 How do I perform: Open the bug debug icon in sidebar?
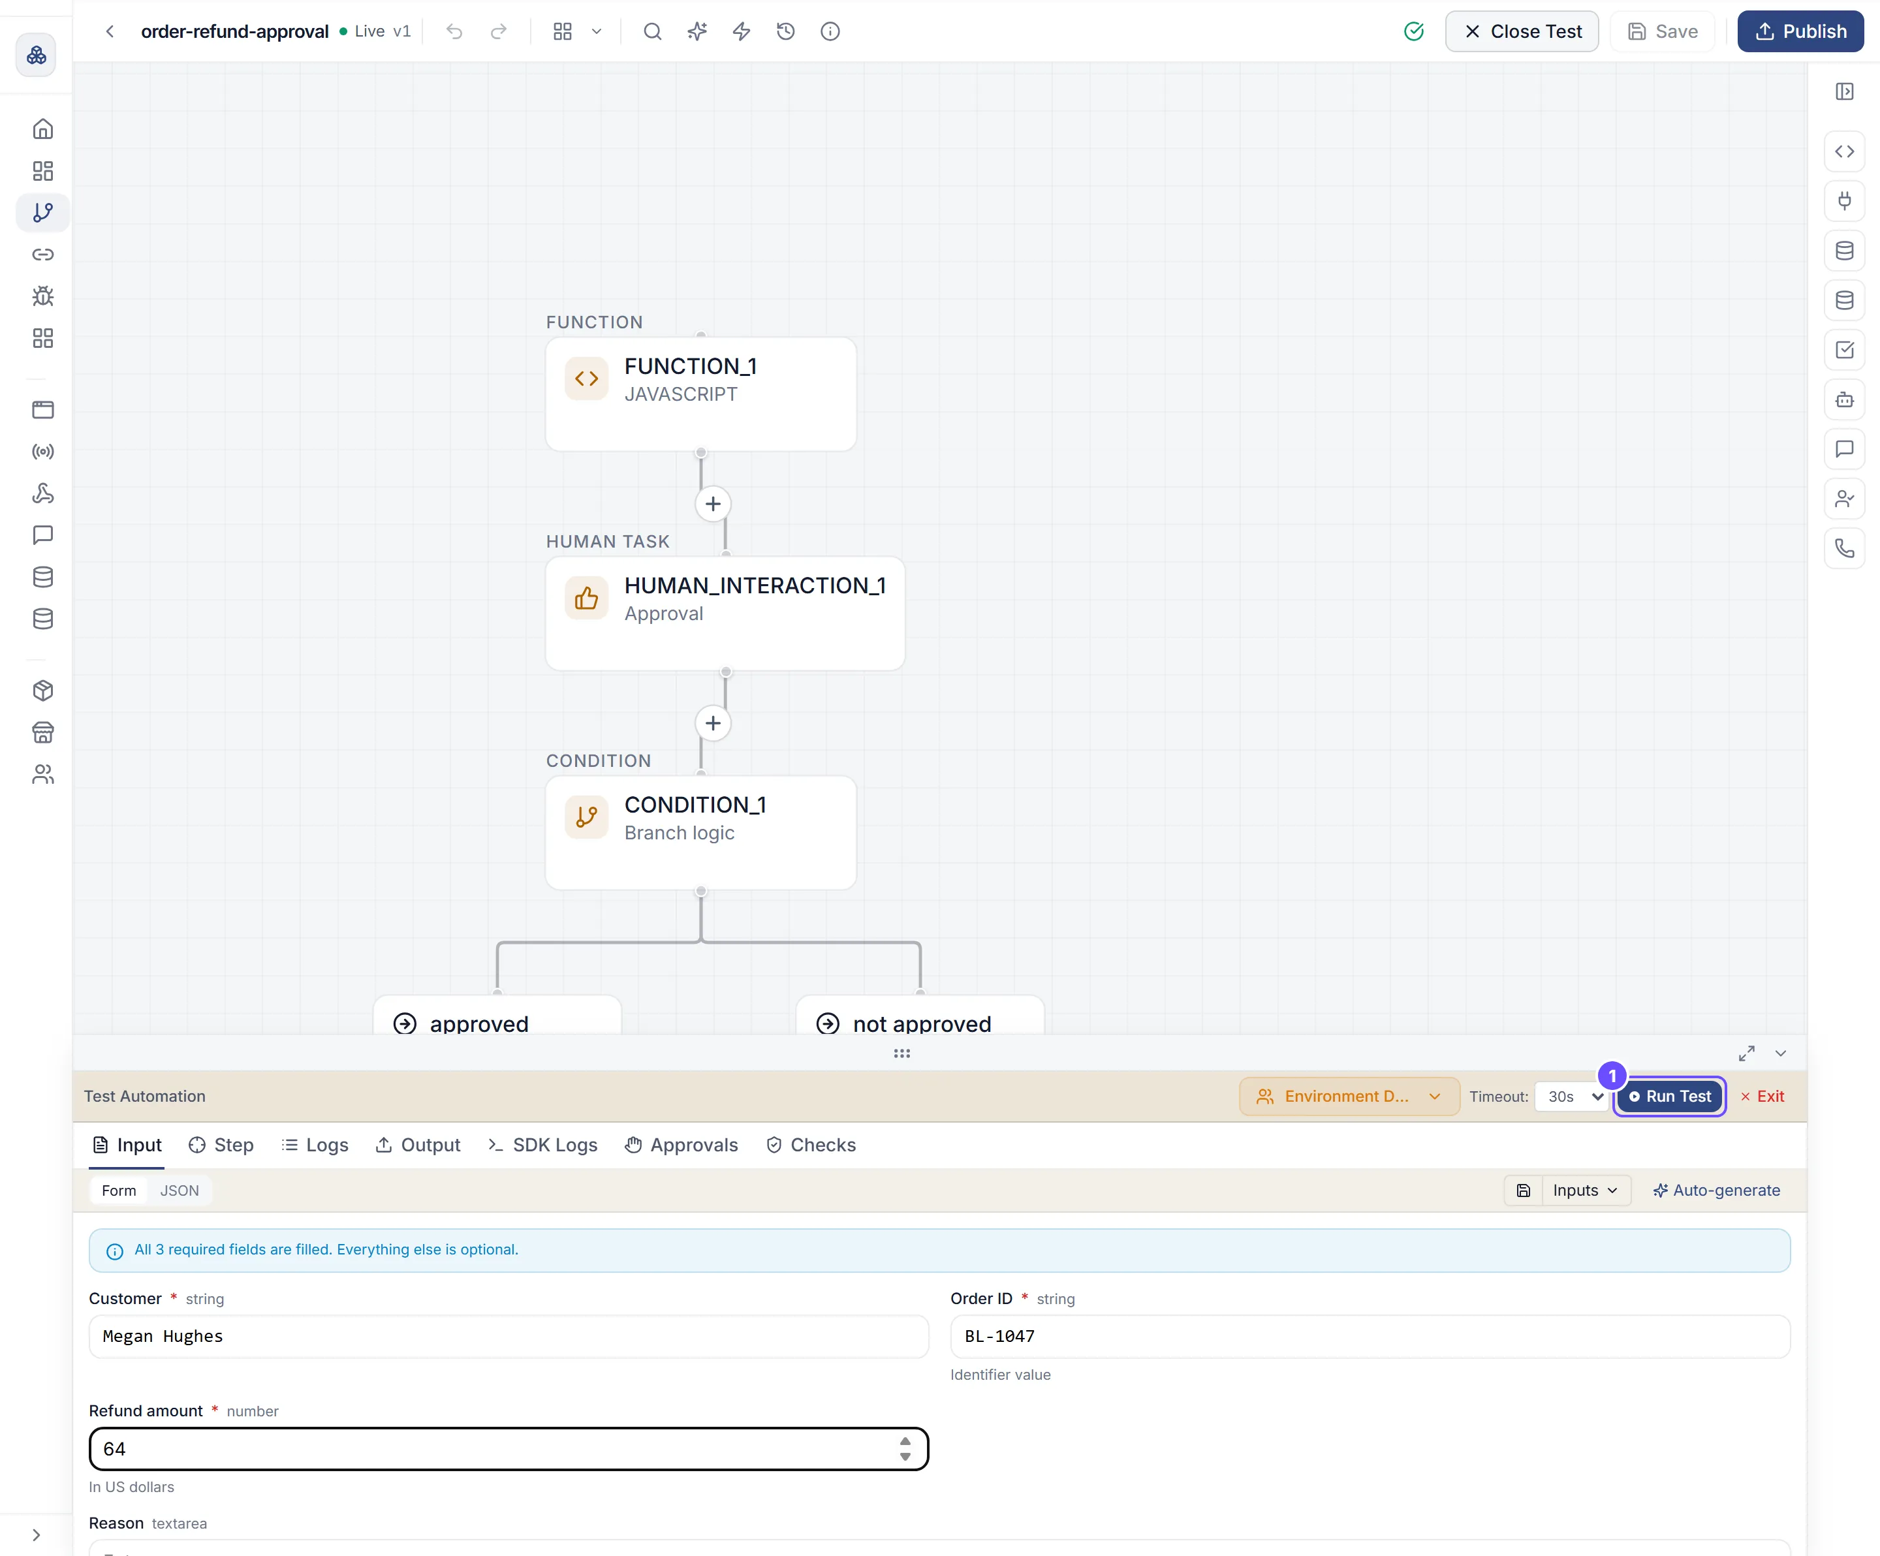pos(43,296)
